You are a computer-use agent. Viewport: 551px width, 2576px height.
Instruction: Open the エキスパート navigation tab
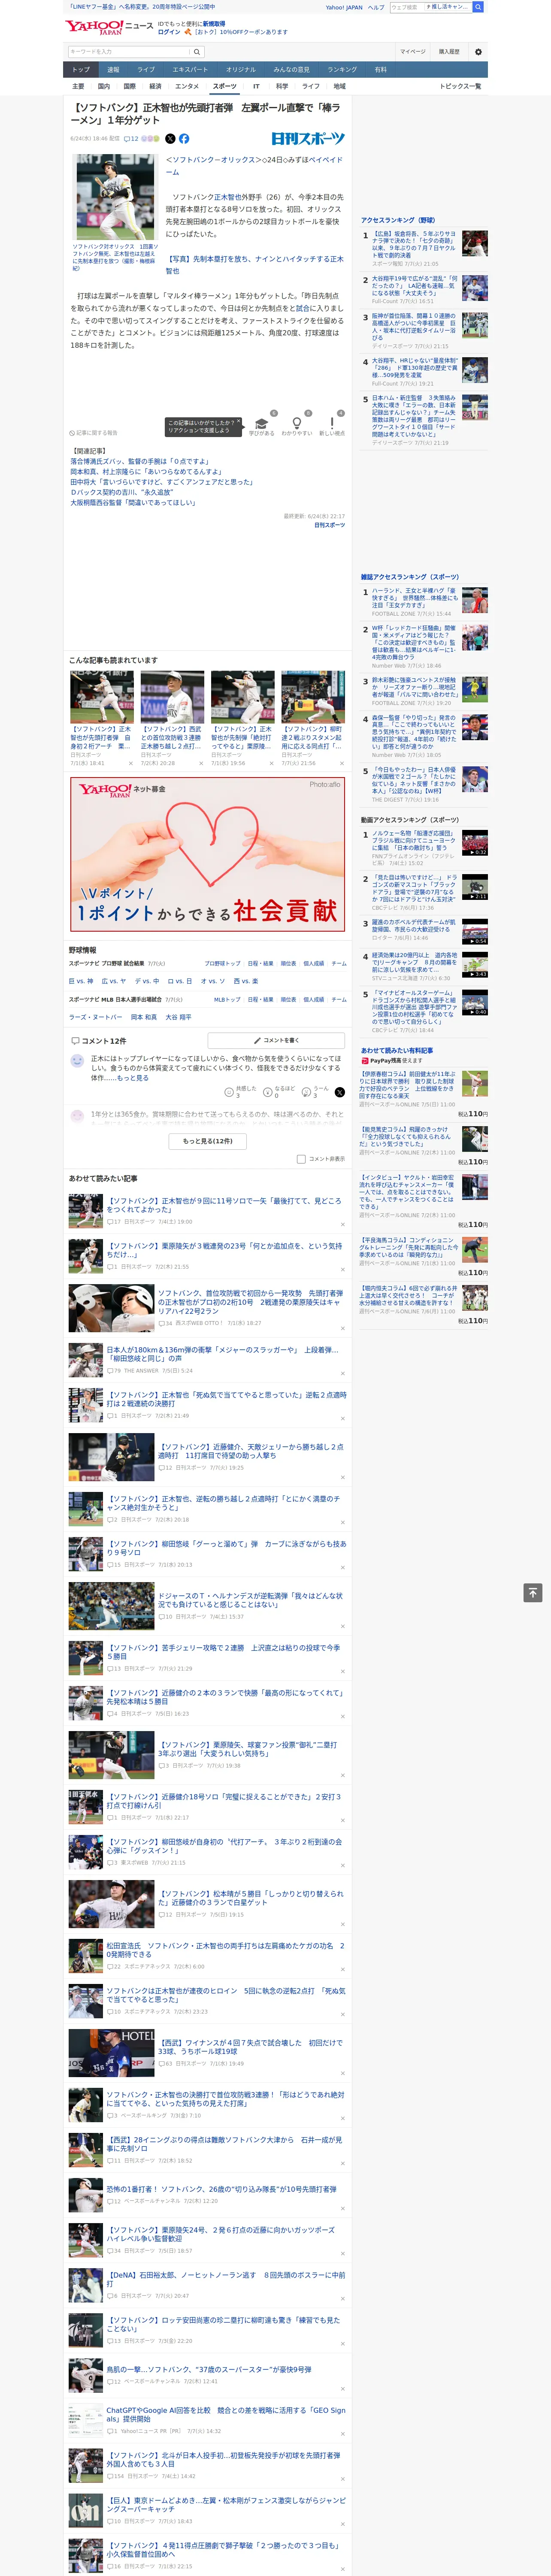190,70
